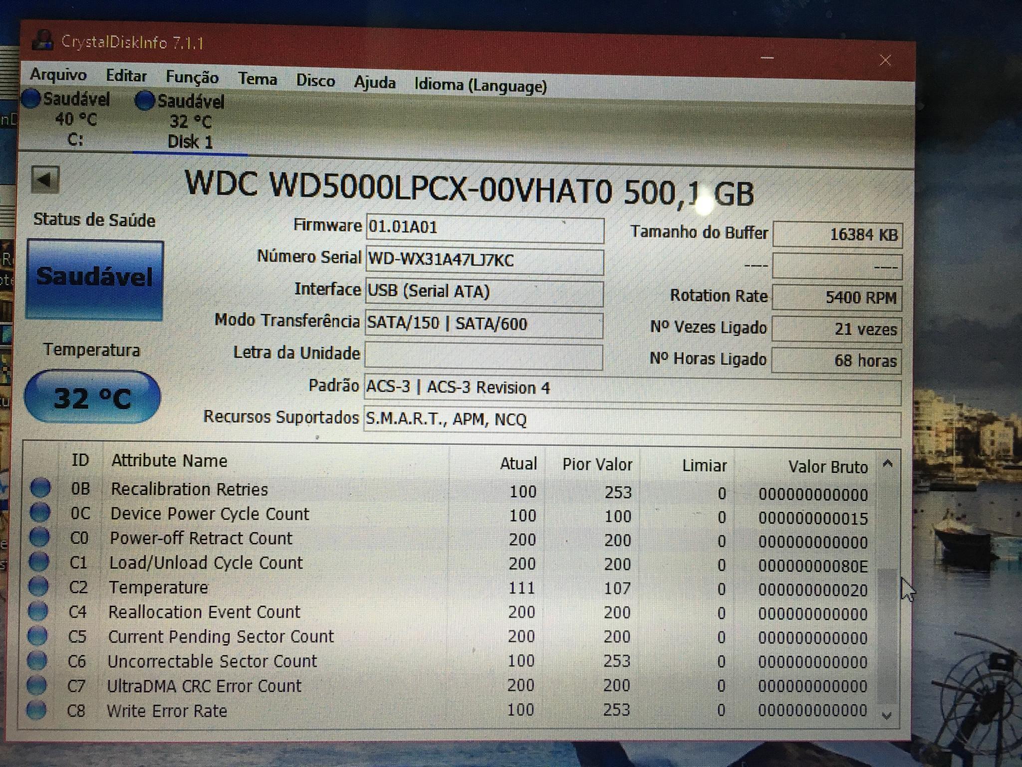Click the attribute list scroll down arrow
Image resolution: width=1022 pixels, height=767 pixels.
[887, 716]
